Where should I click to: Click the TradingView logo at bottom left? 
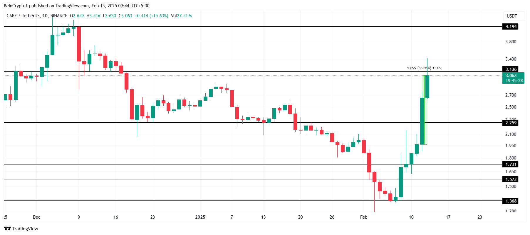(x=21, y=229)
